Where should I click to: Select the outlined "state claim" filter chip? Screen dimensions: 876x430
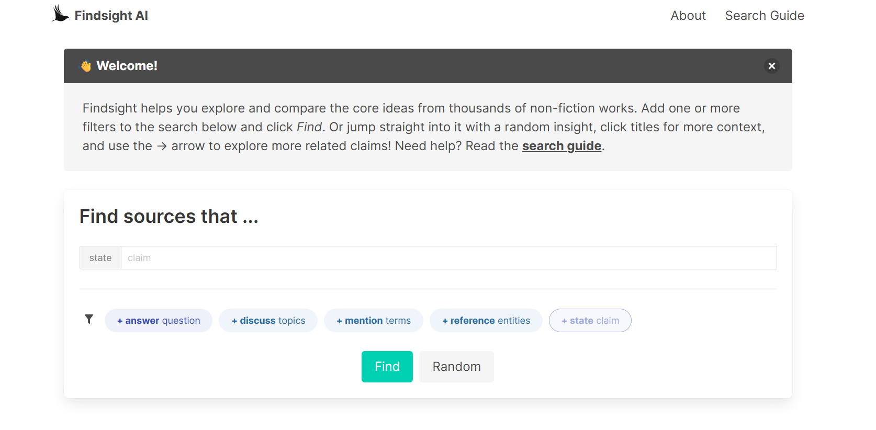(x=590, y=321)
